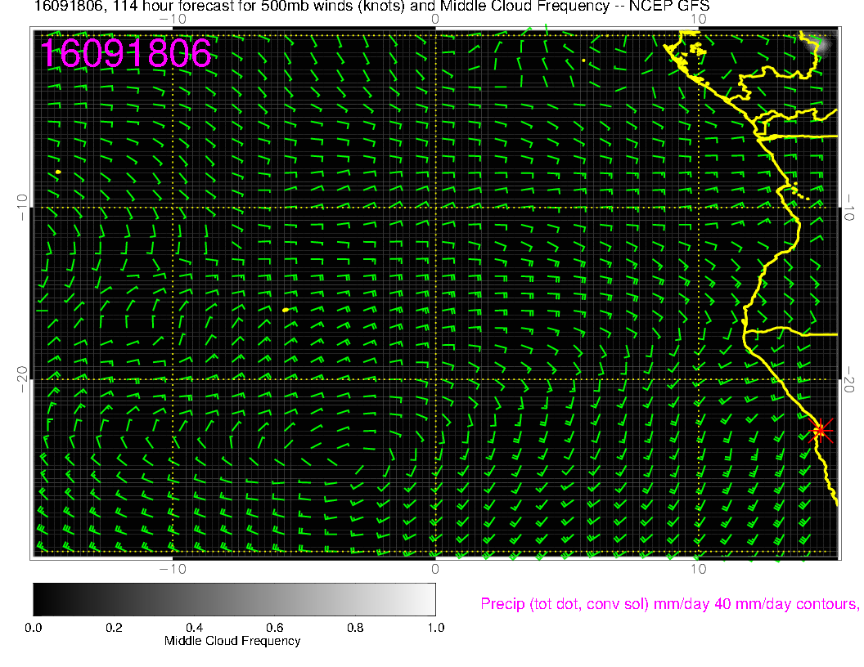
Task: Click the forecast title mentioning NCEP GFS
Action: pyautogui.click(x=372, y=7)
